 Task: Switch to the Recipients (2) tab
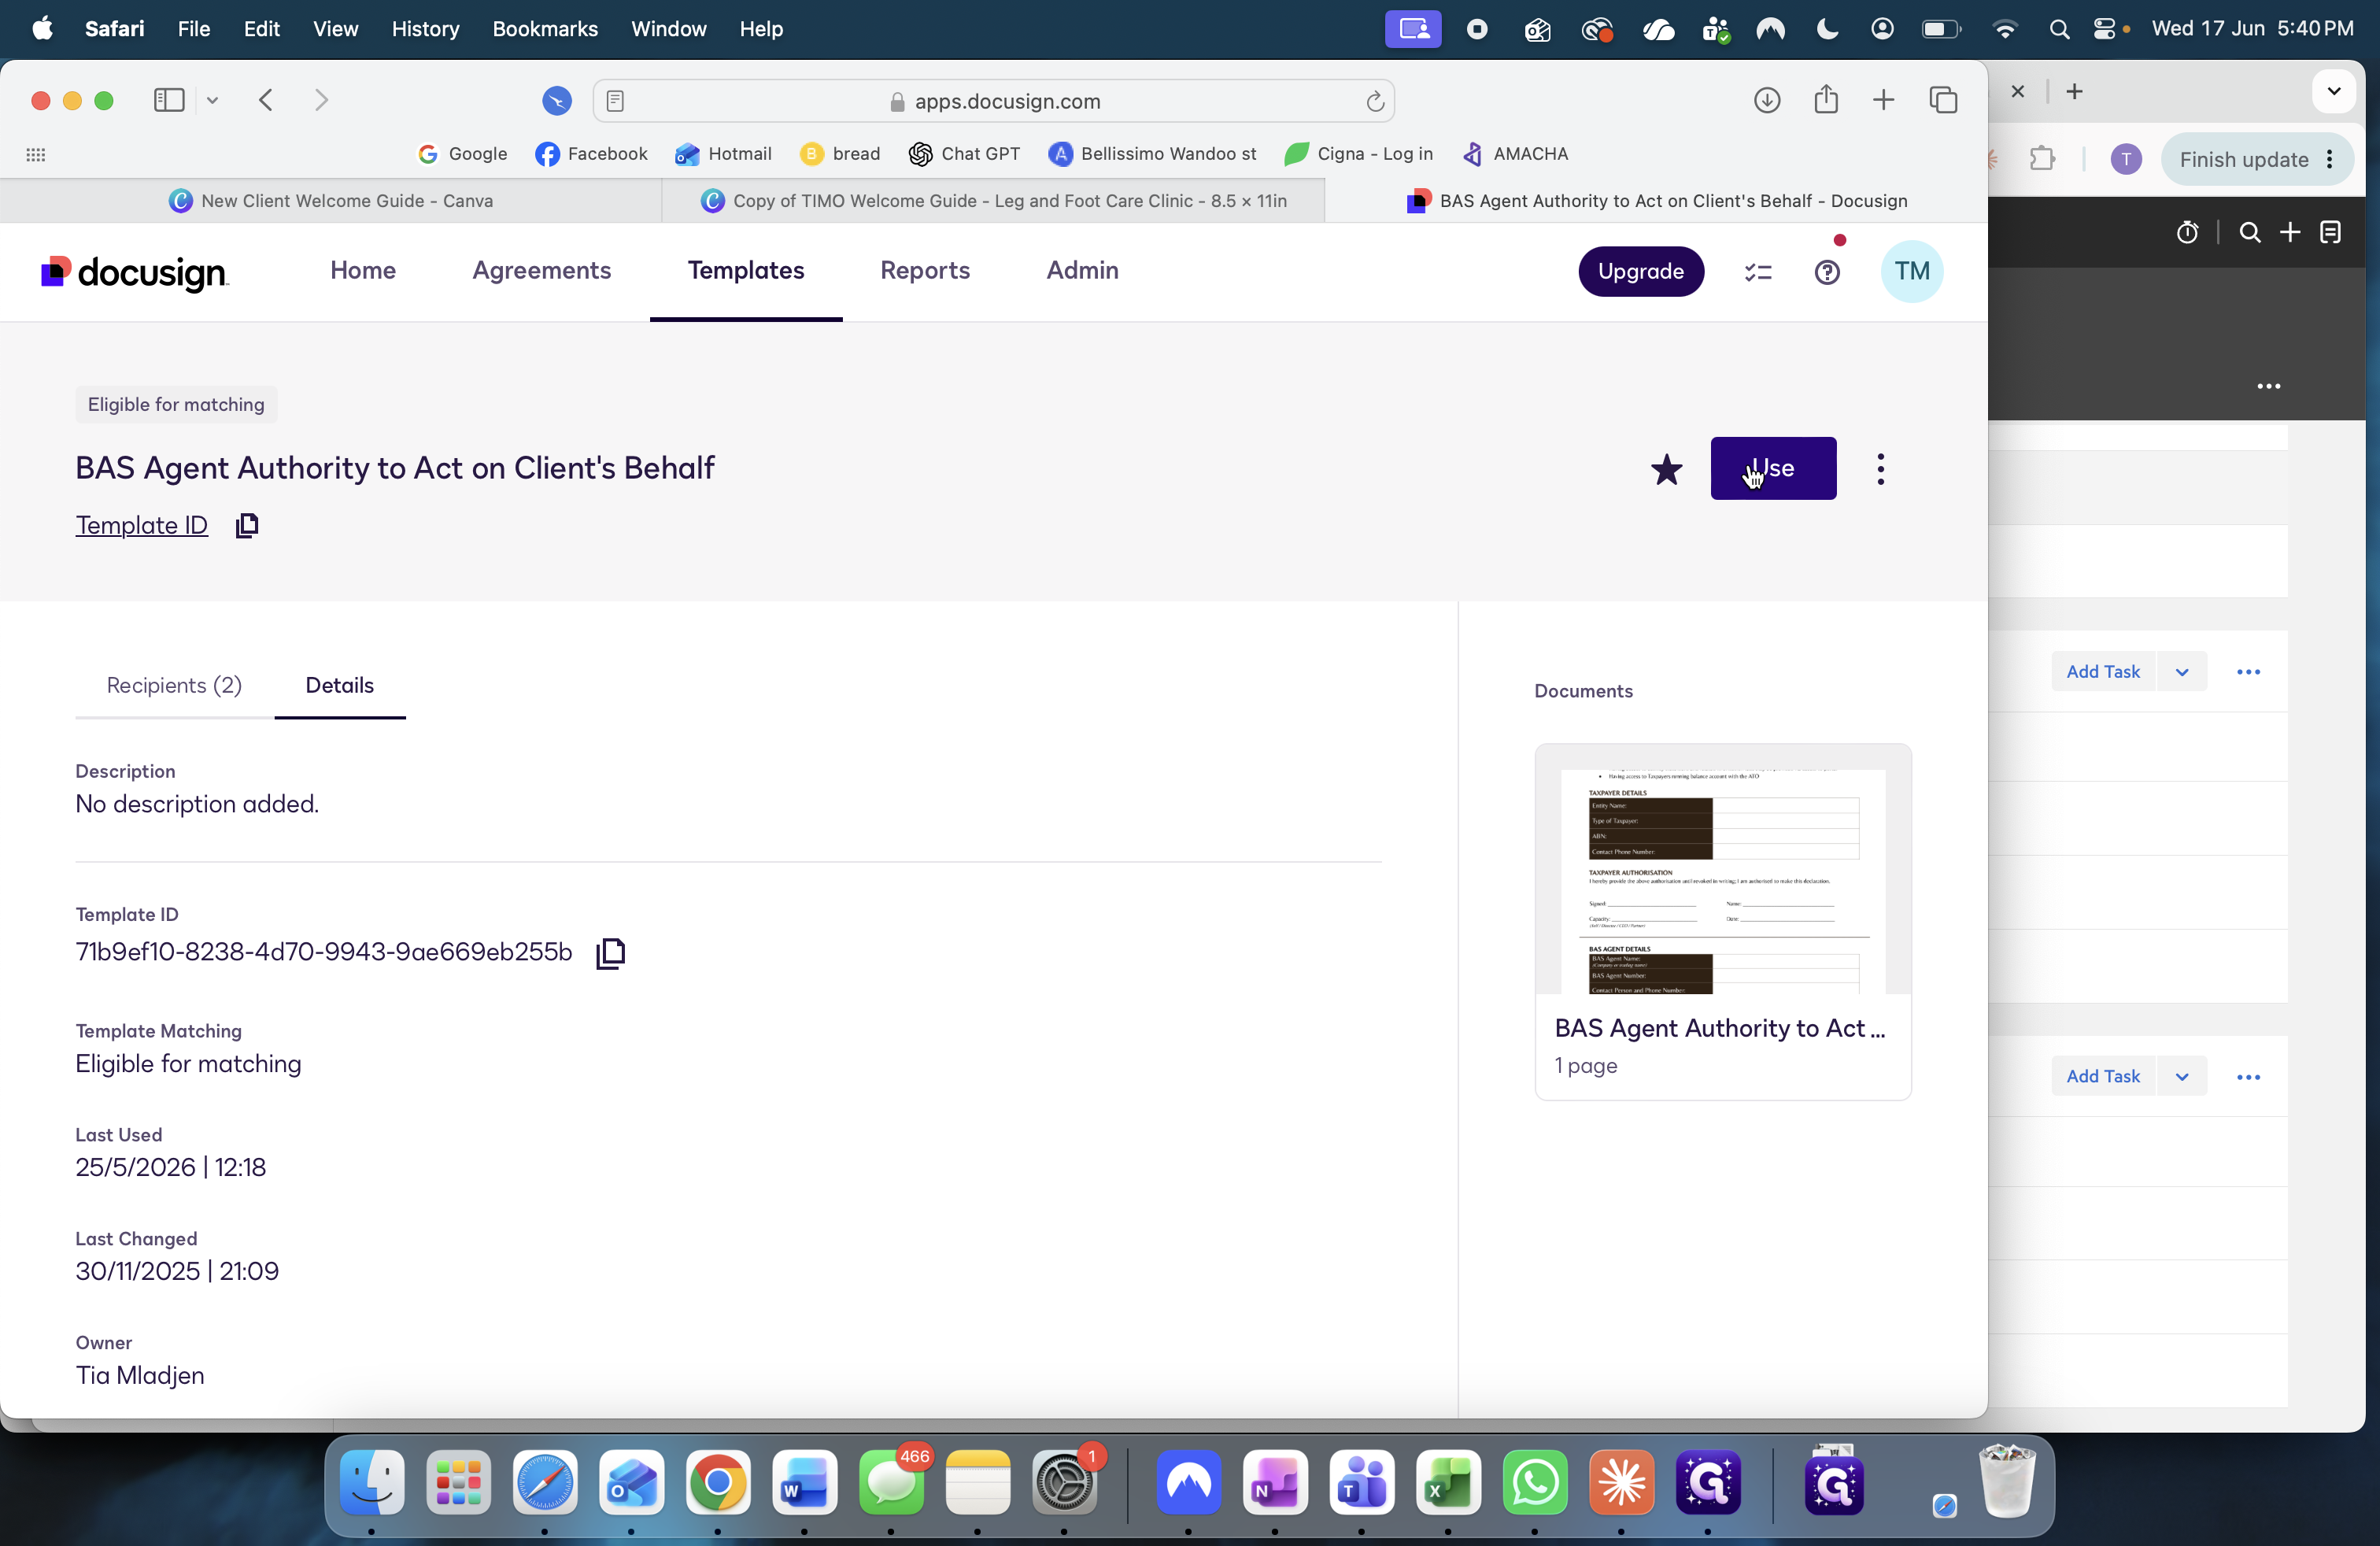click(174, 685)
